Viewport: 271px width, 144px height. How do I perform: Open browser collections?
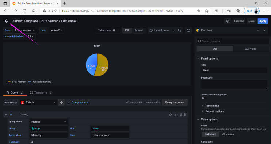(238, 11)
